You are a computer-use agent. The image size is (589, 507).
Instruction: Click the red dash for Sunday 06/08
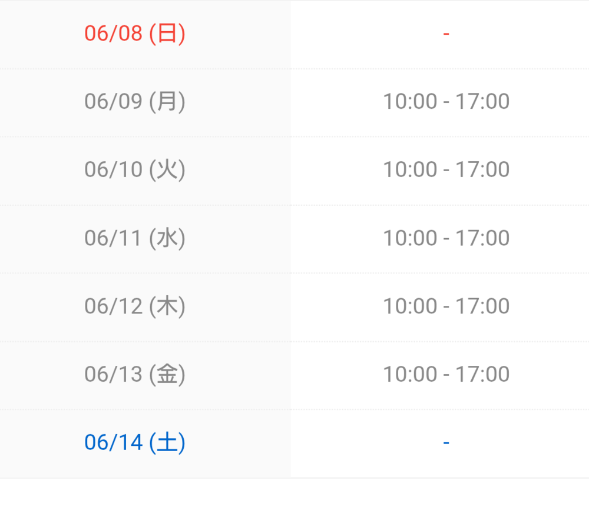coord(446,34)
